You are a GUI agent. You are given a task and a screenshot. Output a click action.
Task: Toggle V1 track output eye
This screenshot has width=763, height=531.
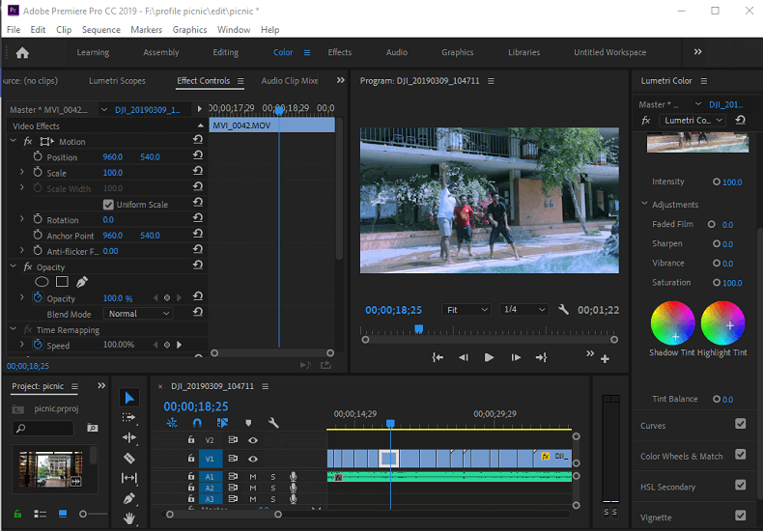[253, 458]
